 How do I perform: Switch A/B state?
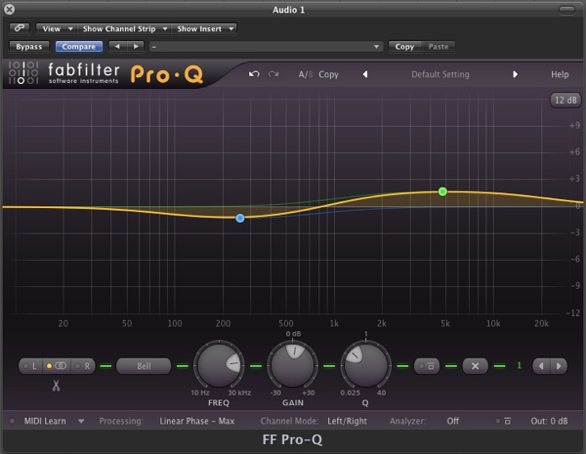pyautogui.click(x=306, y=74)
